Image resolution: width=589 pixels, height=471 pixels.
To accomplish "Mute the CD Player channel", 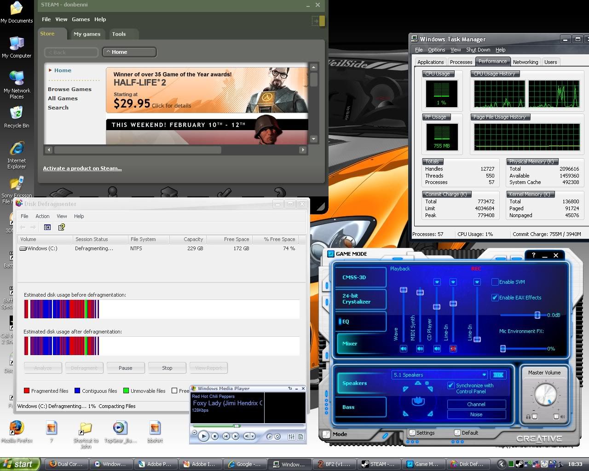I will (437, 349).
